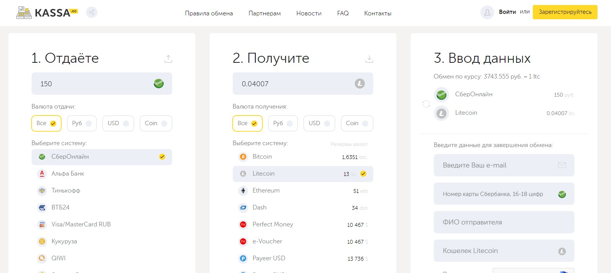
Task: Click the Bitcoin reserve value 1,6351
Action: coord(350,157)
